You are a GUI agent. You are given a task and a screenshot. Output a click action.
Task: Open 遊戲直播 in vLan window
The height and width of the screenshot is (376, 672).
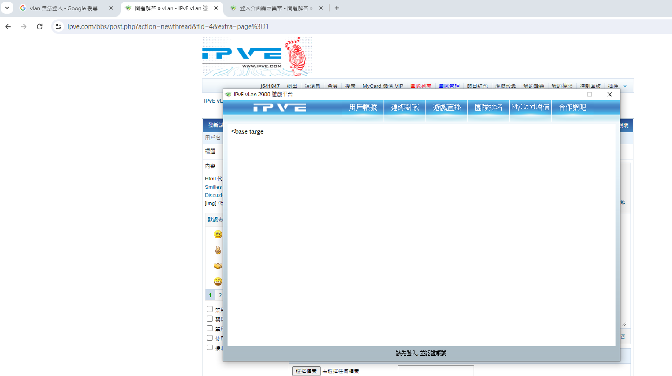pos(447,107)
